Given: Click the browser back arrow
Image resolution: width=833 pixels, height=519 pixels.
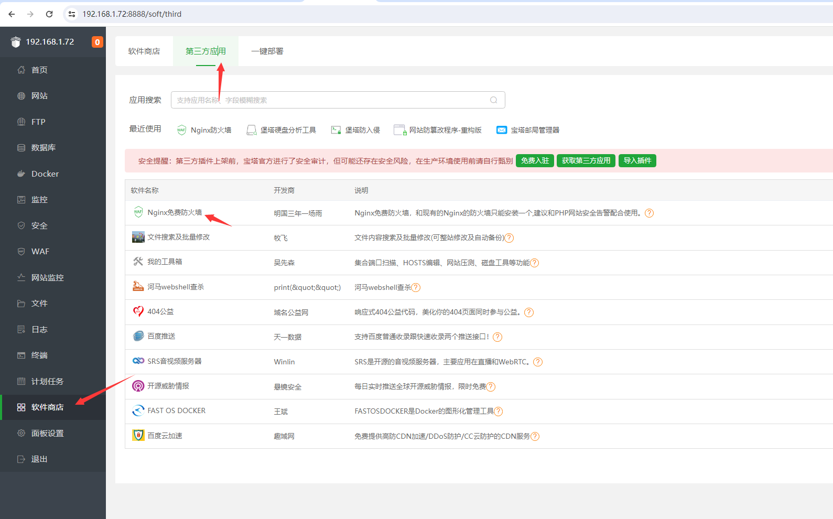Looking at the screenshot, I should [x=12, y=14].
